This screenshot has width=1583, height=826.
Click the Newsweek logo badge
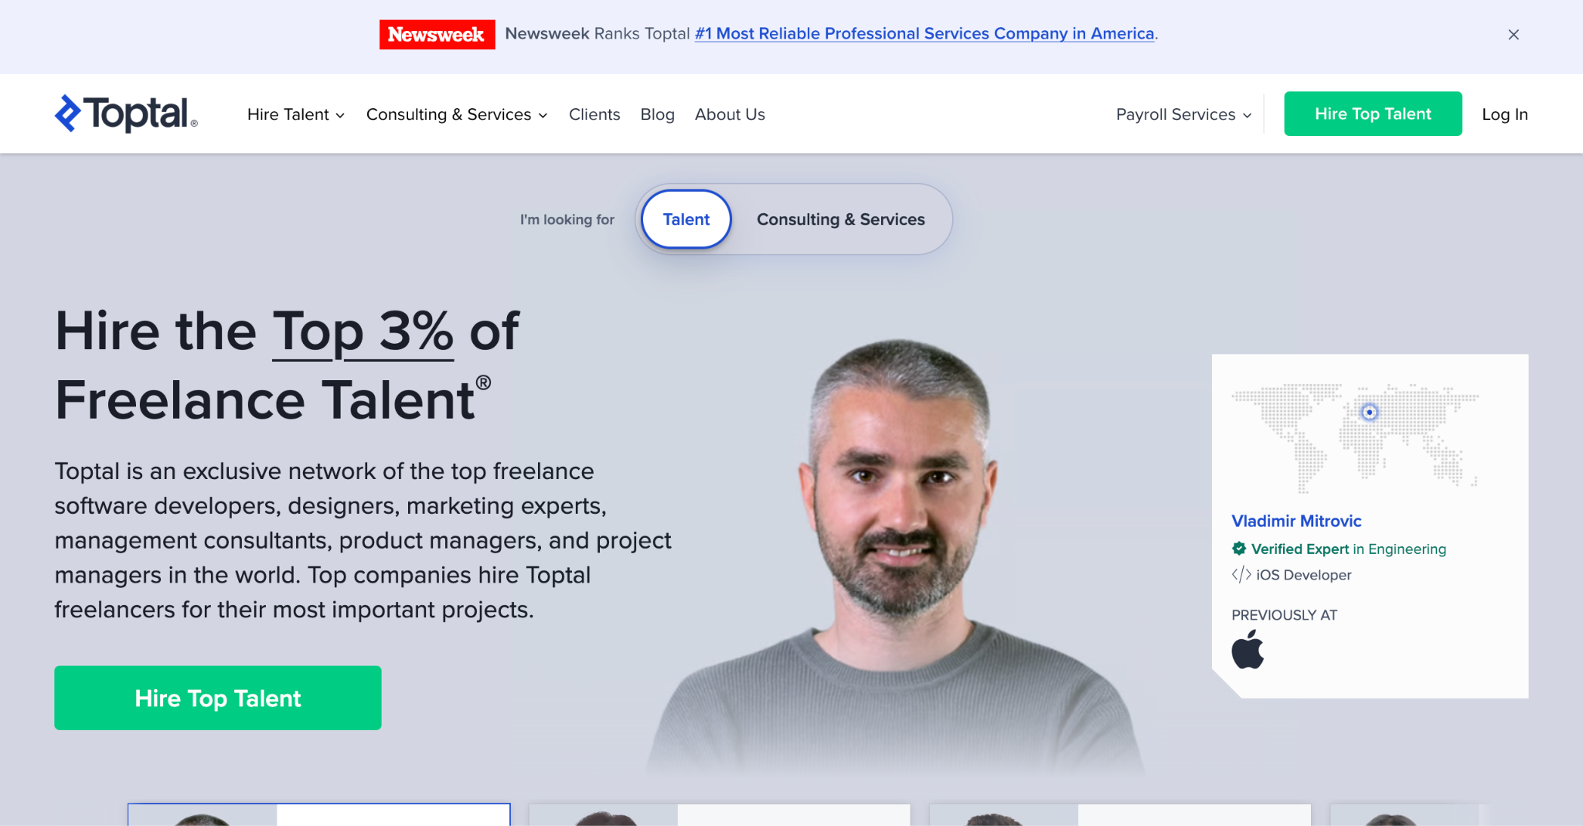(437, 34)
